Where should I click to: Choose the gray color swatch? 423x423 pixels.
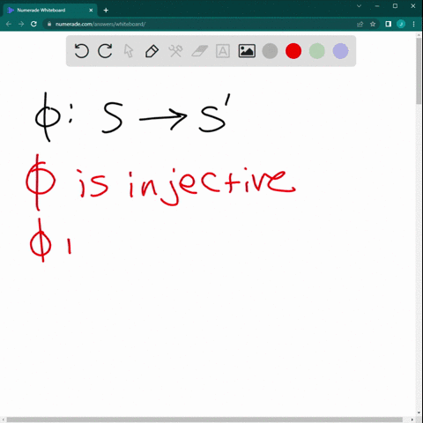(x=270, y=51)
